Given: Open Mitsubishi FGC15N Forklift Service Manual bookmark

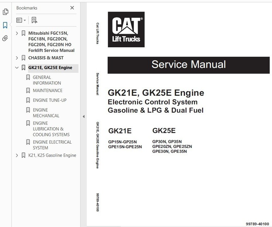Looking at the screenshot, I should click(51, 42).
